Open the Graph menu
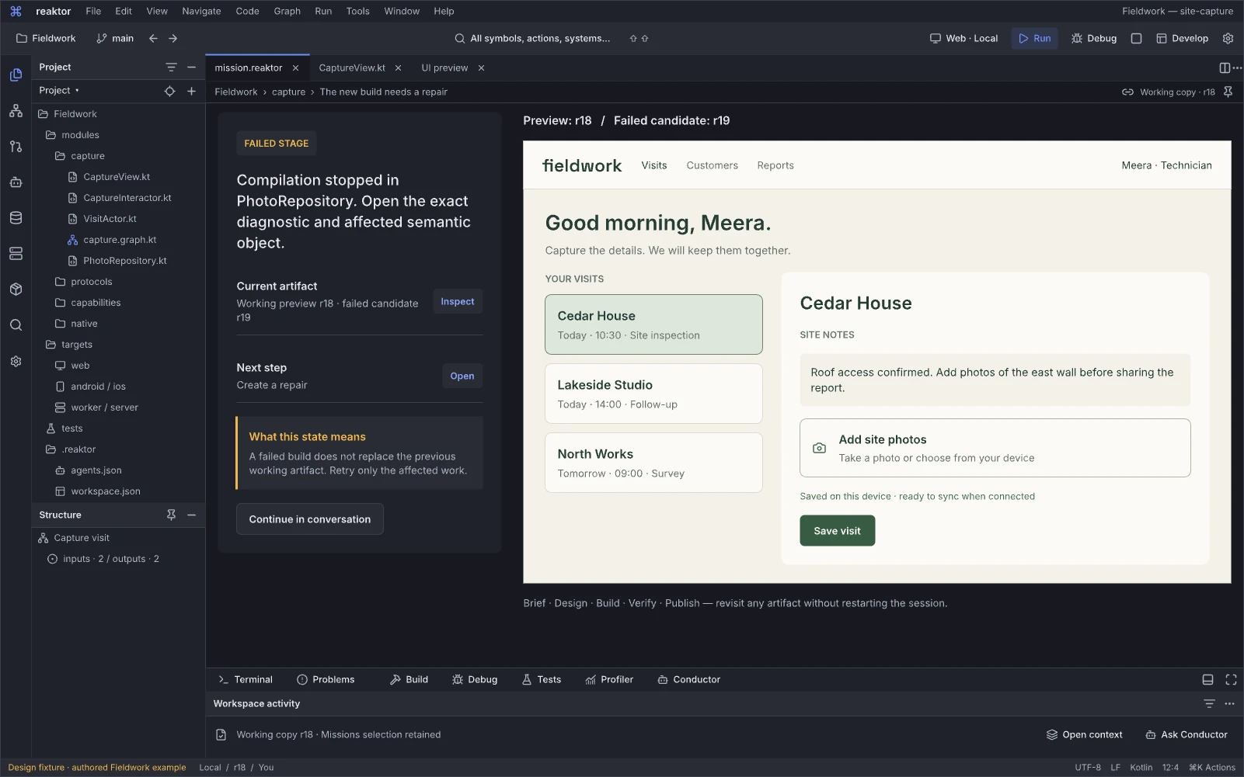The image size is (1244, 777). tap(287, 11)
